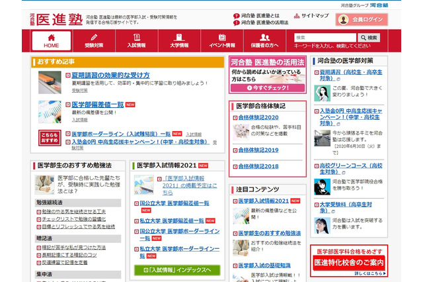Viewport: 423px width, 282px height.
Task: Click the pencil icon above 受験対策
Action: [x=94, y=37]
